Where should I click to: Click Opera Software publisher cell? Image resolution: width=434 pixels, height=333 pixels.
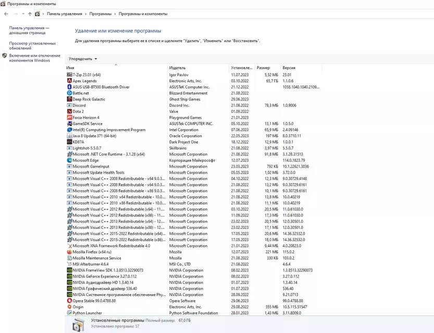(182, 301)
